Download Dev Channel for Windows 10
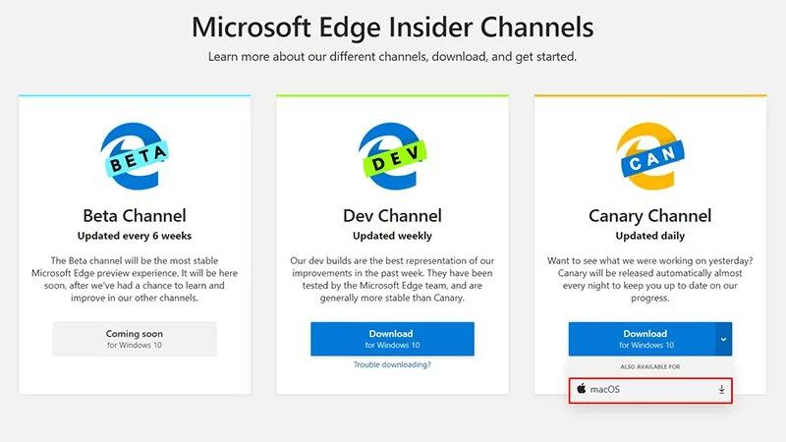This screenshot has height=442, width=786. coord(392,339)
